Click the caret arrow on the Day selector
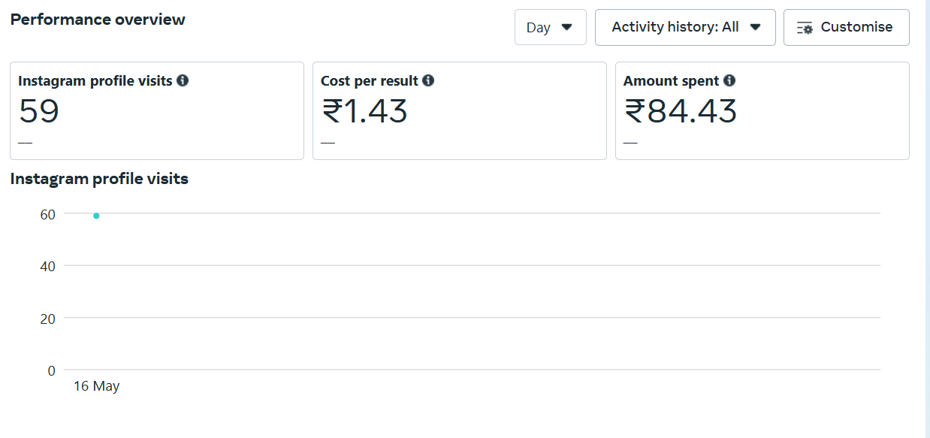Viewport: 930px width, 438px height. 567,27
